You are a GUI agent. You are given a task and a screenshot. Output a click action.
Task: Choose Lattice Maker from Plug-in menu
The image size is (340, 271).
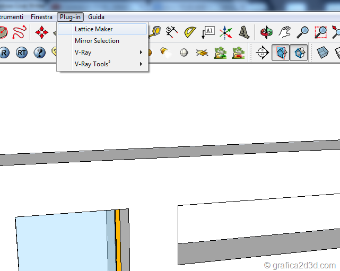click(x=93, y=29)
